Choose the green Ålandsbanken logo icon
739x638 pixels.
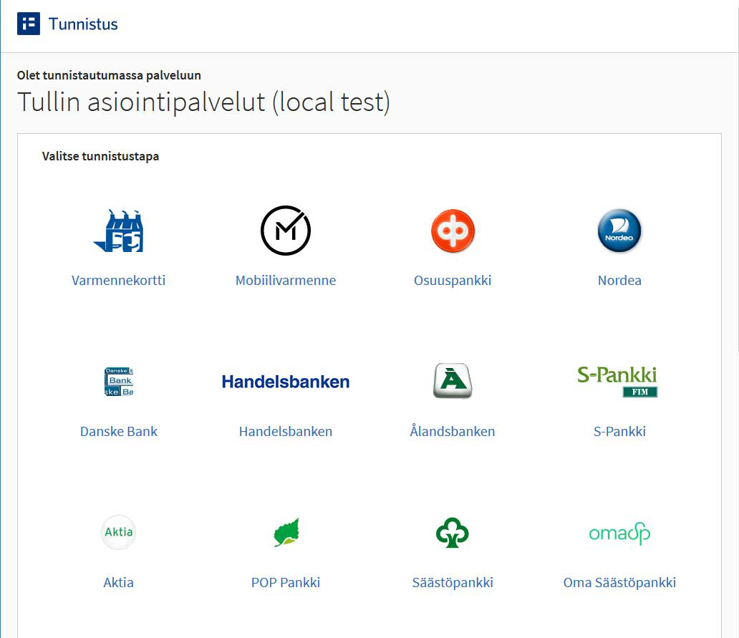453,381
